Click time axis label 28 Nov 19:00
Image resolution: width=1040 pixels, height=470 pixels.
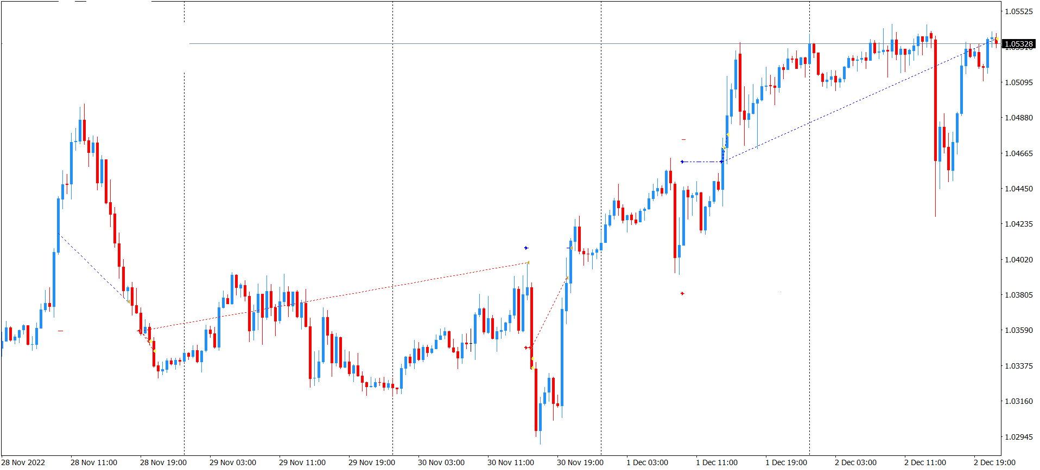[x=163, y=462]
